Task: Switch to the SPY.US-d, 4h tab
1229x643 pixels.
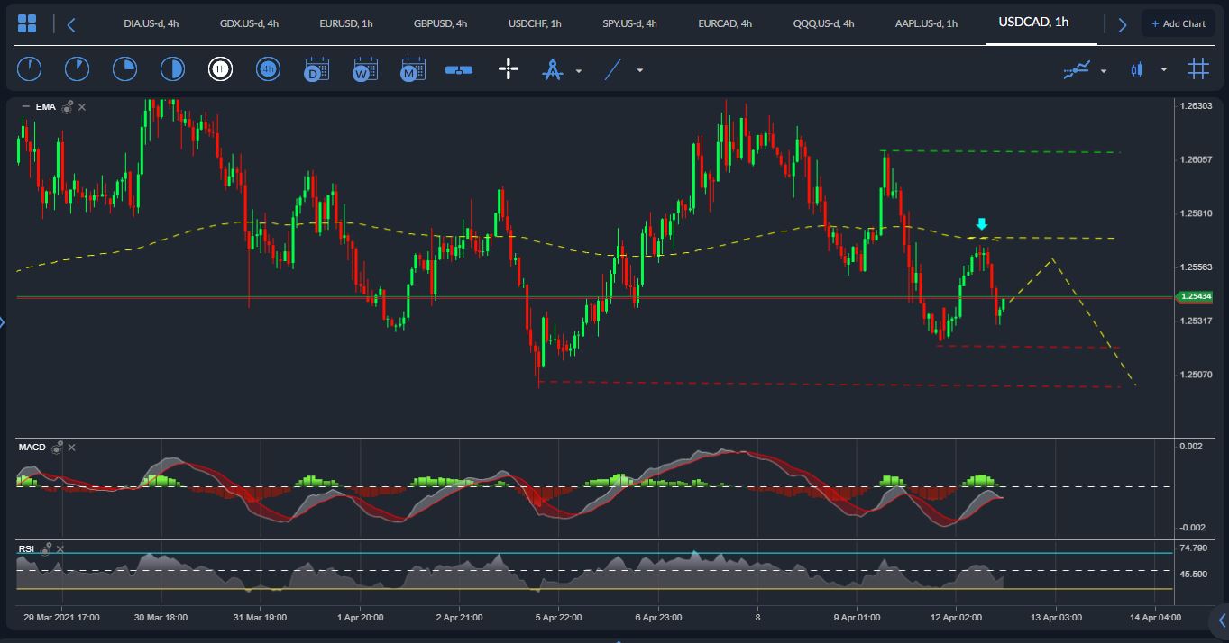Action: pyautogui.click(x=630, y=23)
